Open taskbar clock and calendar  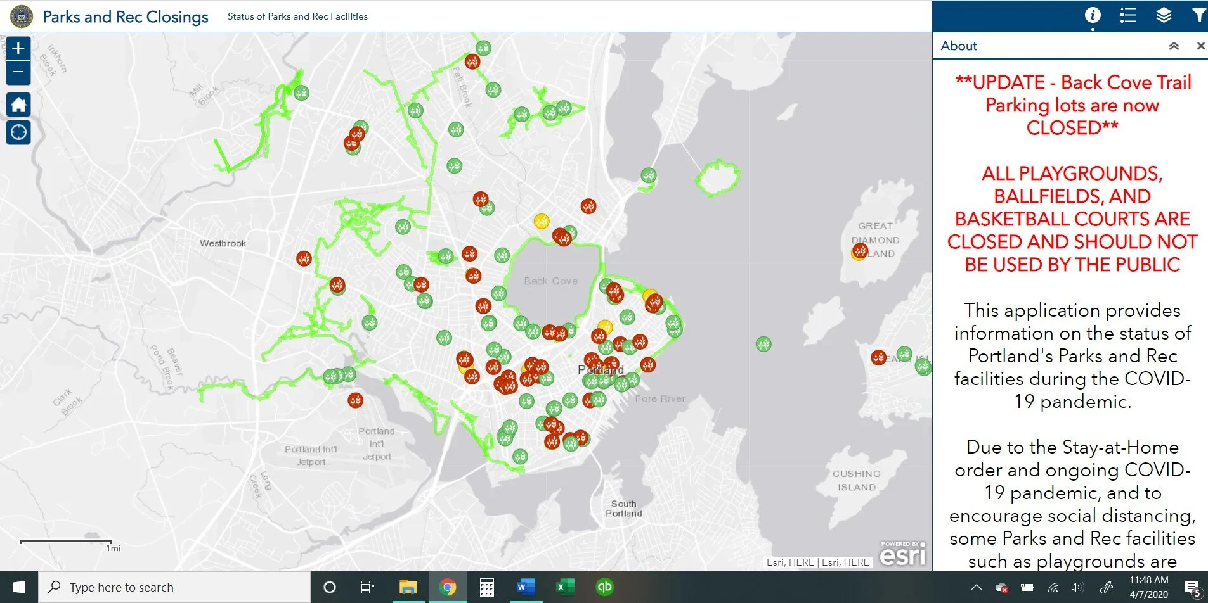pos(1148,587)
